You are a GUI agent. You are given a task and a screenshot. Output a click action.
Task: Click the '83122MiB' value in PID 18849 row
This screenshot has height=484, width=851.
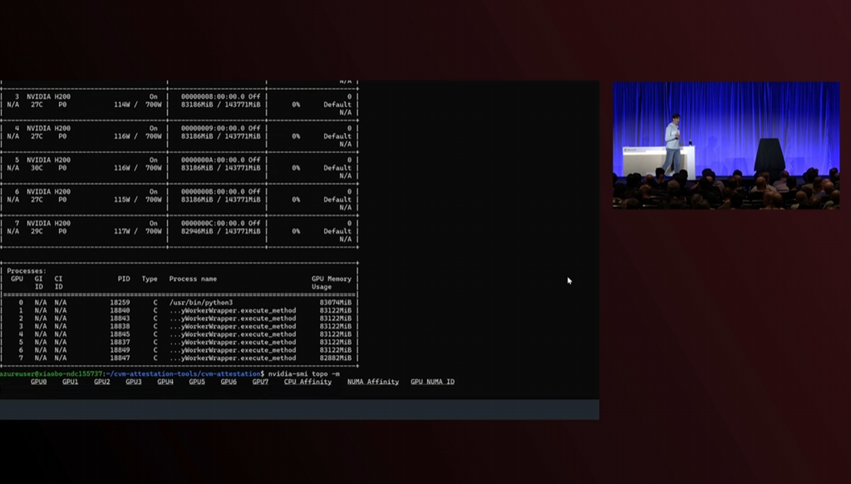coord(336,350)
